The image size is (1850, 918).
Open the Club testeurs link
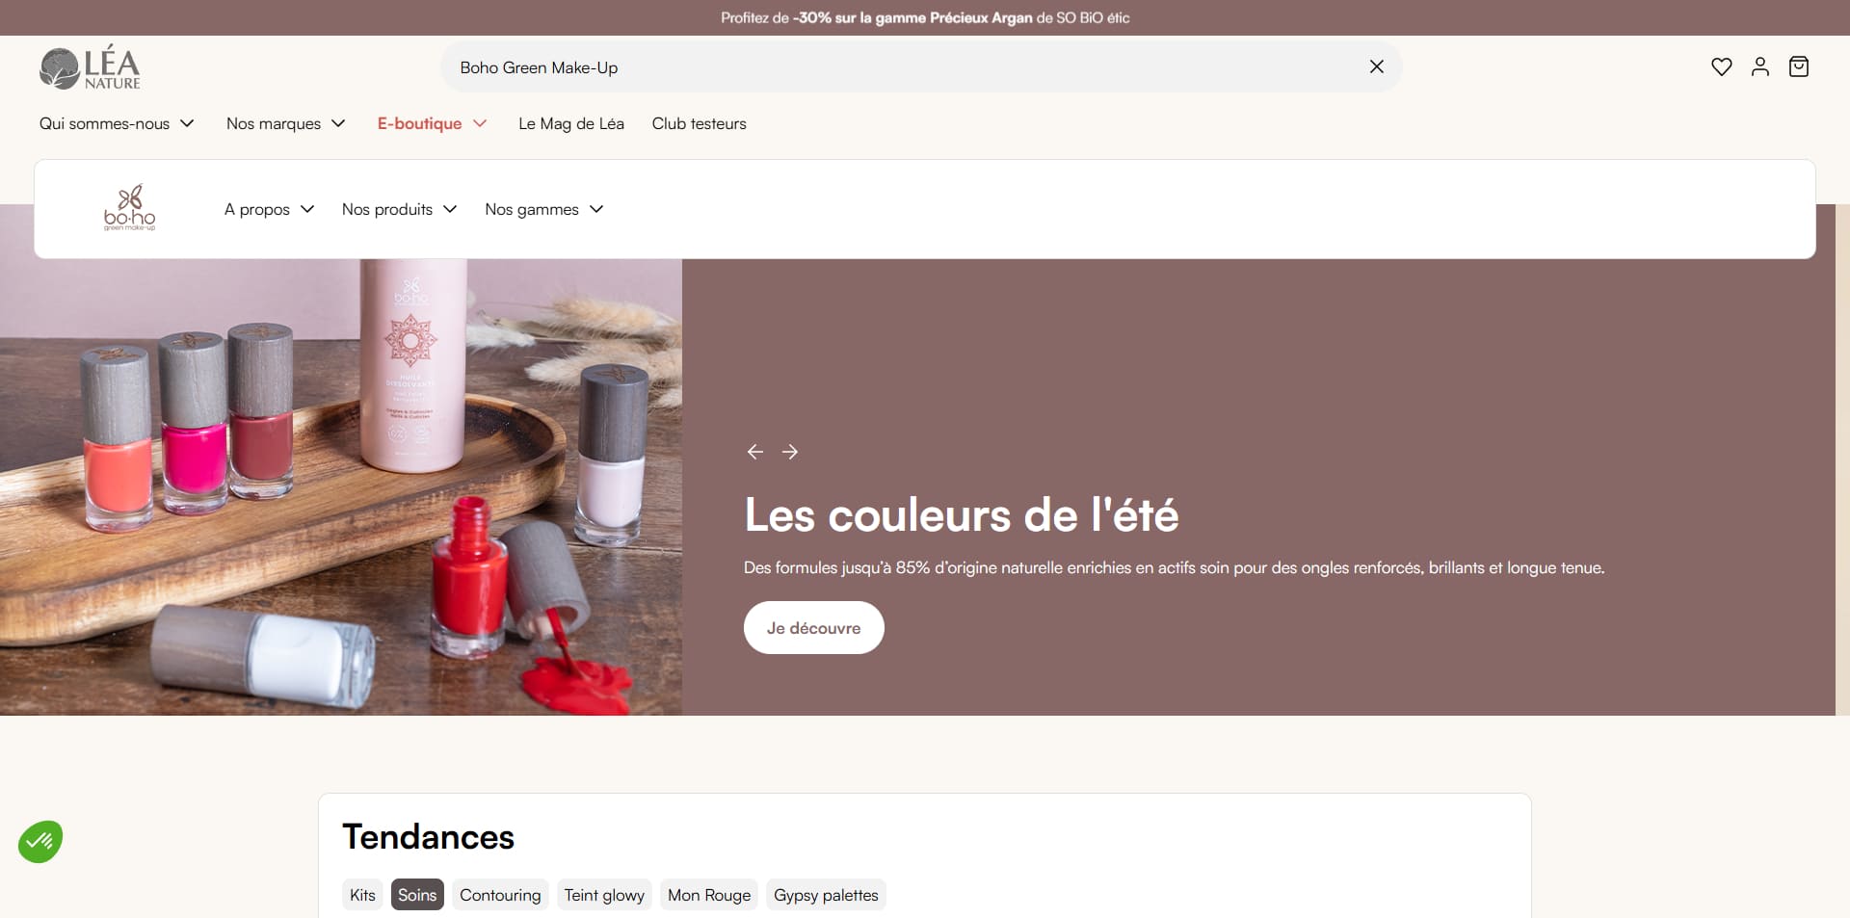pyautogui.click(x=699, y=123)
